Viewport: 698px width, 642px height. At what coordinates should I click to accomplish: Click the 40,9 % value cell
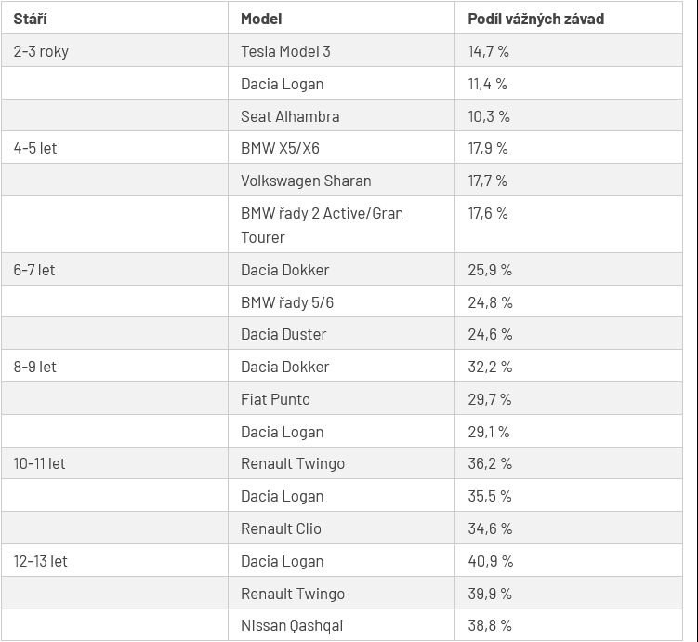pyautogui.click(x=569, y=560)
